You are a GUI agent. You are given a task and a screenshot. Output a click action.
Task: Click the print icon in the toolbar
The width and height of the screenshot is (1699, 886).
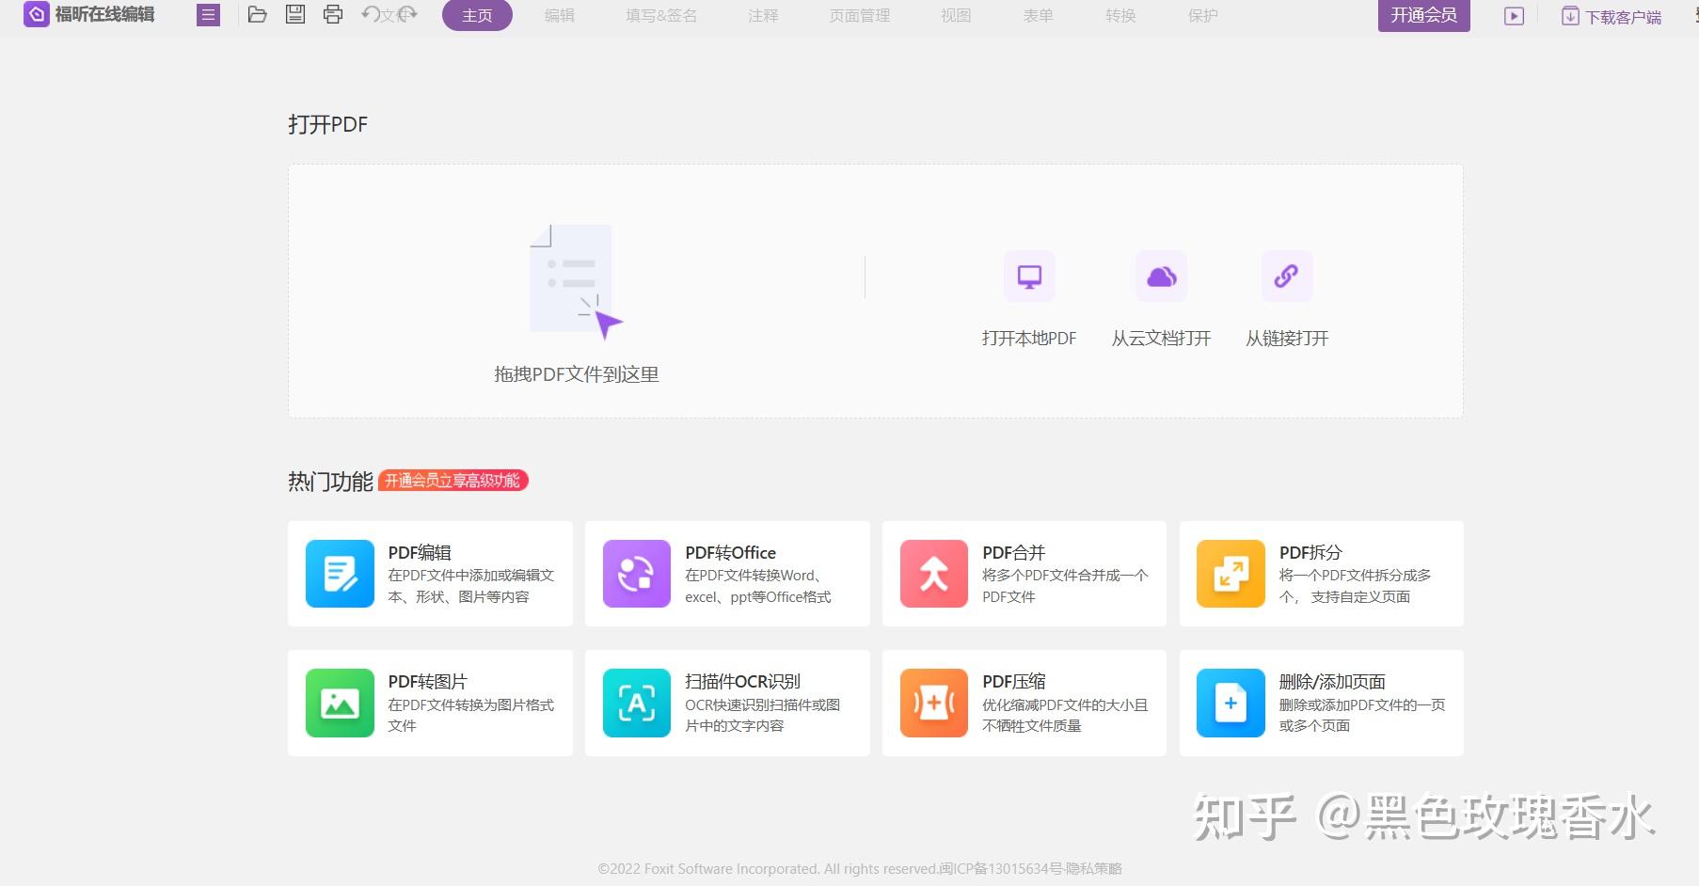point(333,14)
